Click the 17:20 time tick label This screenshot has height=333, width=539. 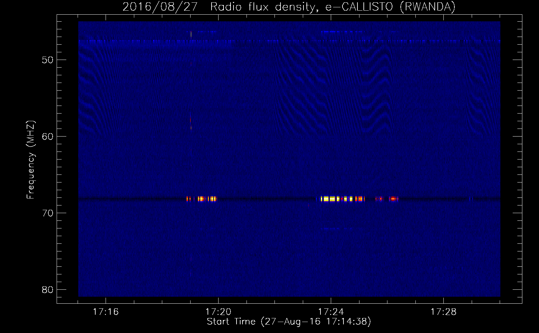pyautogui.click(x=218, y=312)
